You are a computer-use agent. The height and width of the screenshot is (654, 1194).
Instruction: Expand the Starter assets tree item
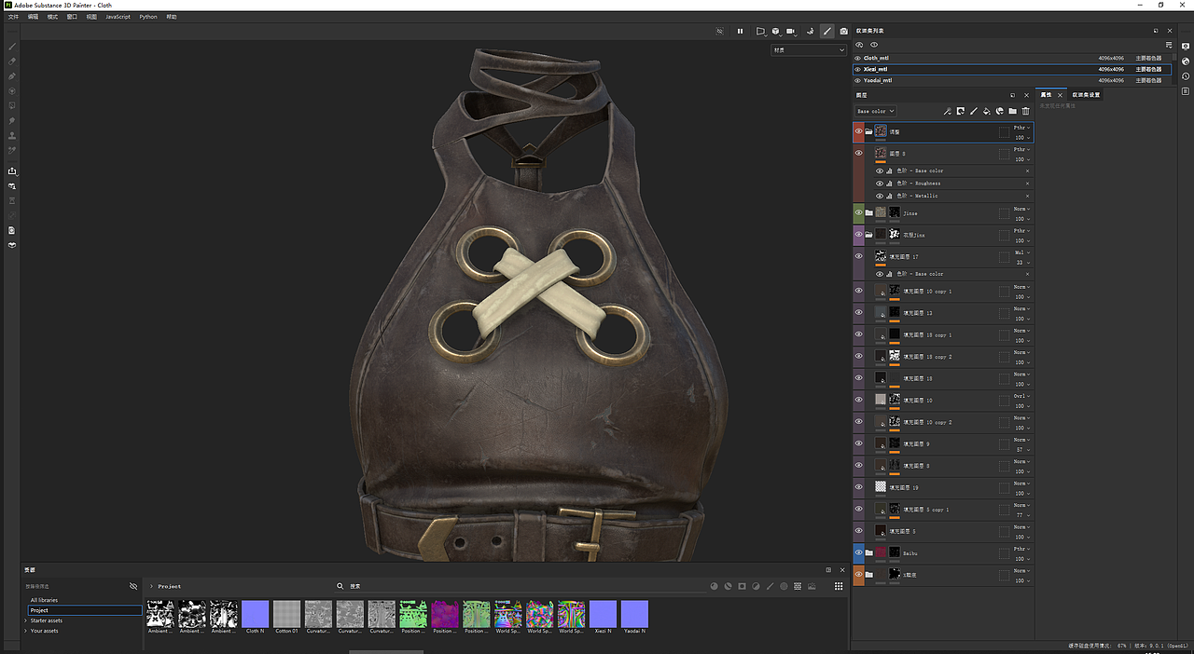(x=27, y=620)
